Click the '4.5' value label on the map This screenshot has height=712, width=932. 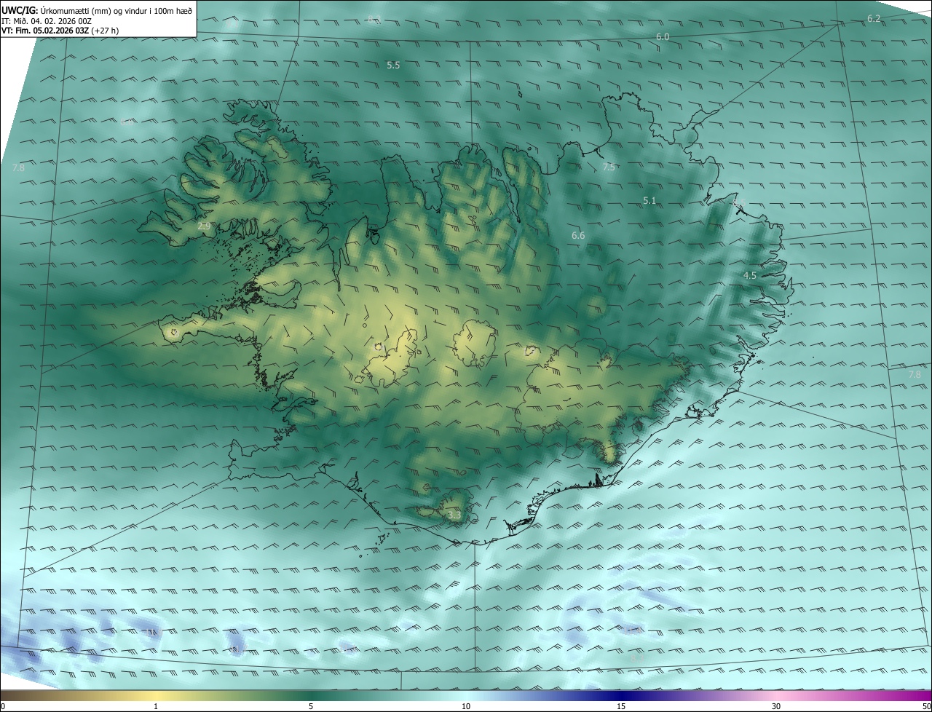pos(750,275)
